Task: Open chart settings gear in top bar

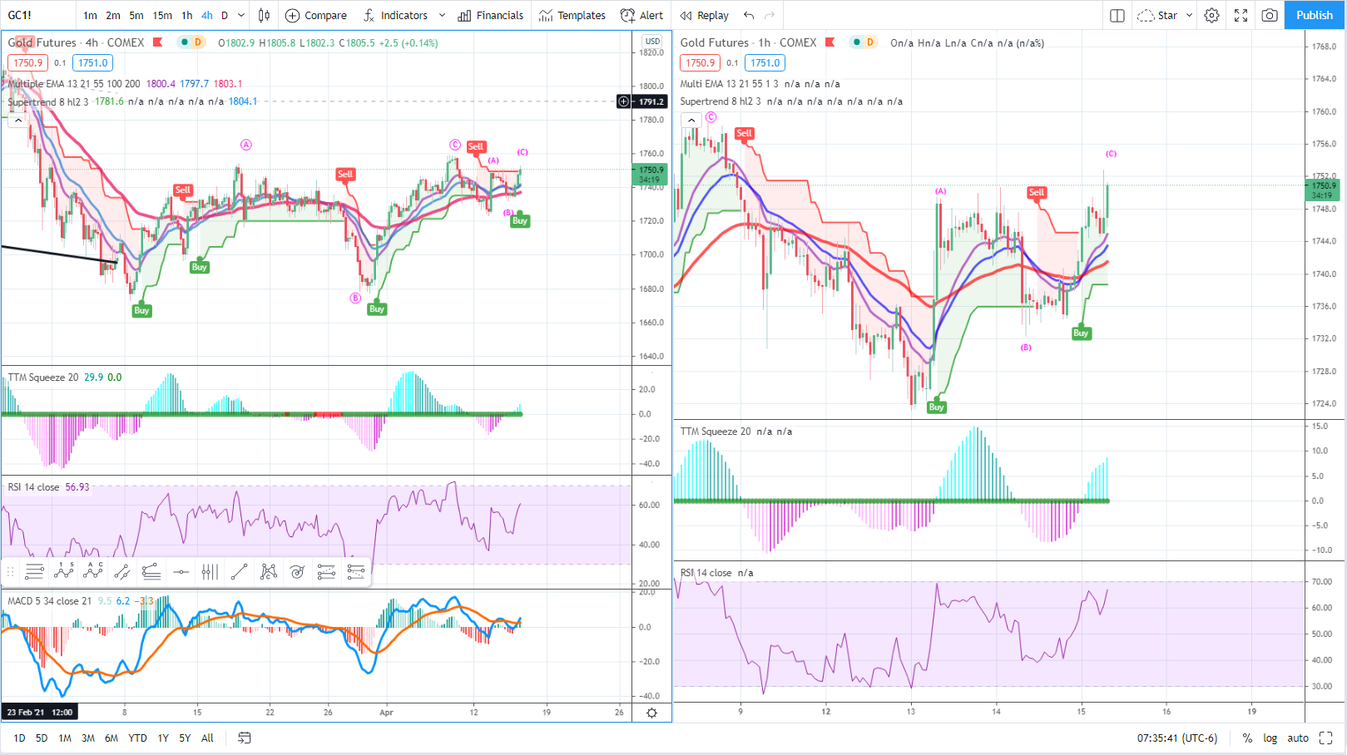Action: pyautogui.click(x=1212, y=15)
